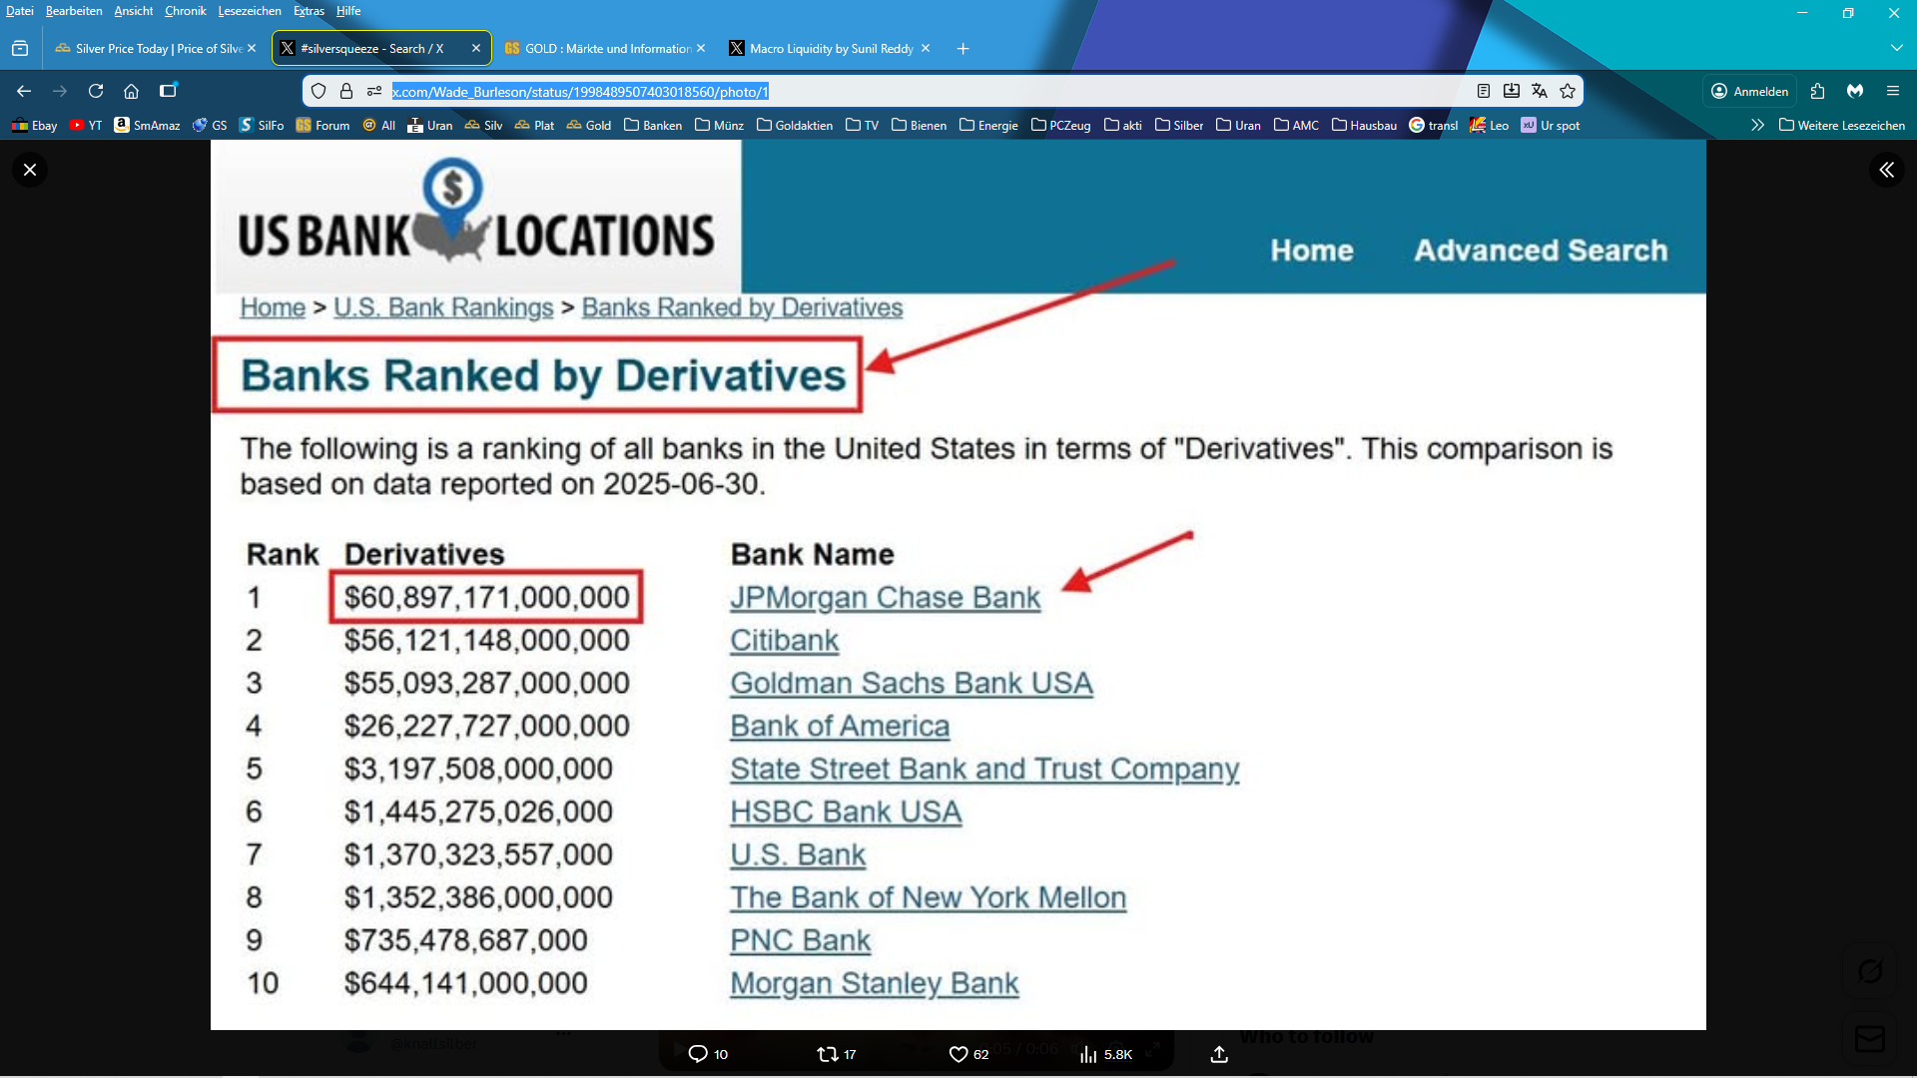View post analytics bar-chart icon
The image size is (1917, 1078).
pos(1088,1054)
